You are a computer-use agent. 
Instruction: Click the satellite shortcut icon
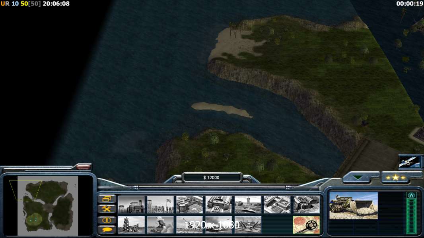coord(410,162)
